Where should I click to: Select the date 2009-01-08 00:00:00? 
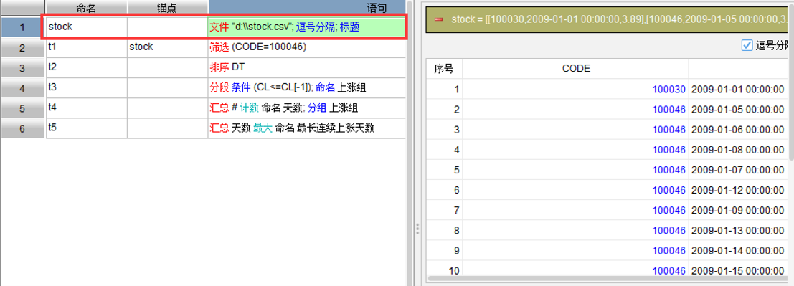[x=737, y=150]
